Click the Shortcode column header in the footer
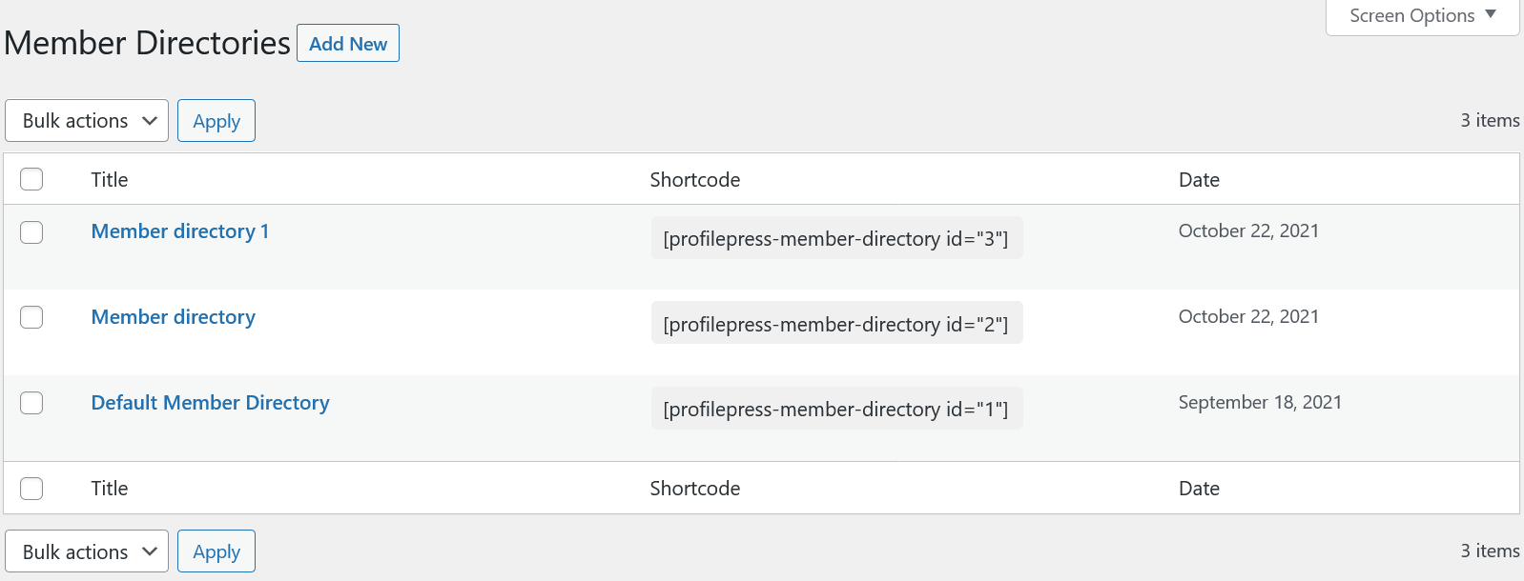This screenshot has width=1524, height=581. 694,489
